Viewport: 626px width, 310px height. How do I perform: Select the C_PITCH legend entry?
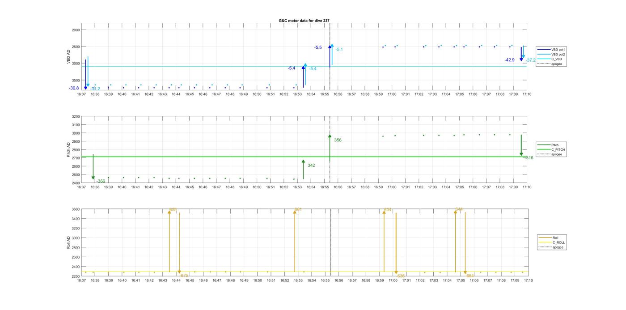pos(551,150)
